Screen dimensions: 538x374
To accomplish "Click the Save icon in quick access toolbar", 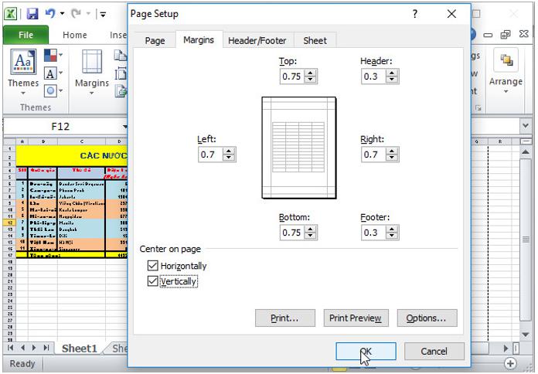I will pyautogui.click(x=32, y=14).
